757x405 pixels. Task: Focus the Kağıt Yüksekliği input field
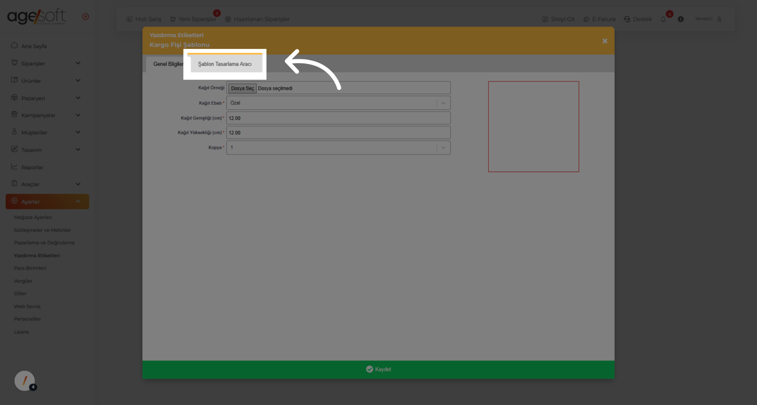[x=338, y=133]
